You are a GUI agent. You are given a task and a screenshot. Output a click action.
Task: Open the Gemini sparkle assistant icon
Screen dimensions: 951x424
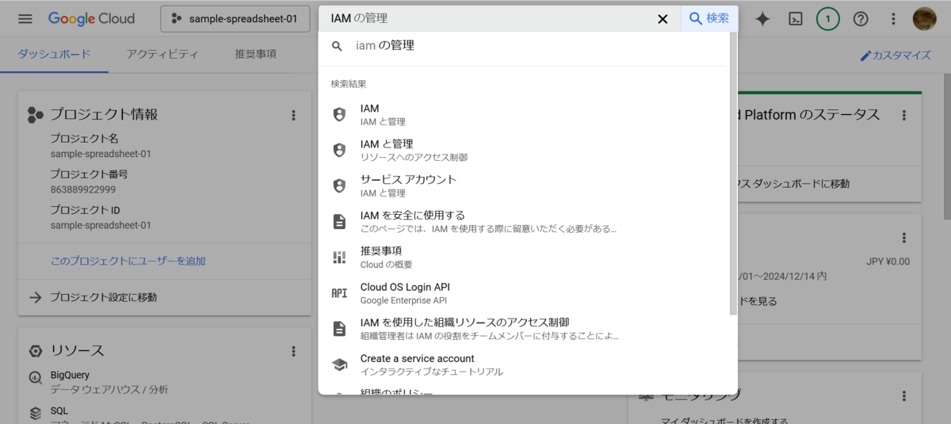pos(762,19)
